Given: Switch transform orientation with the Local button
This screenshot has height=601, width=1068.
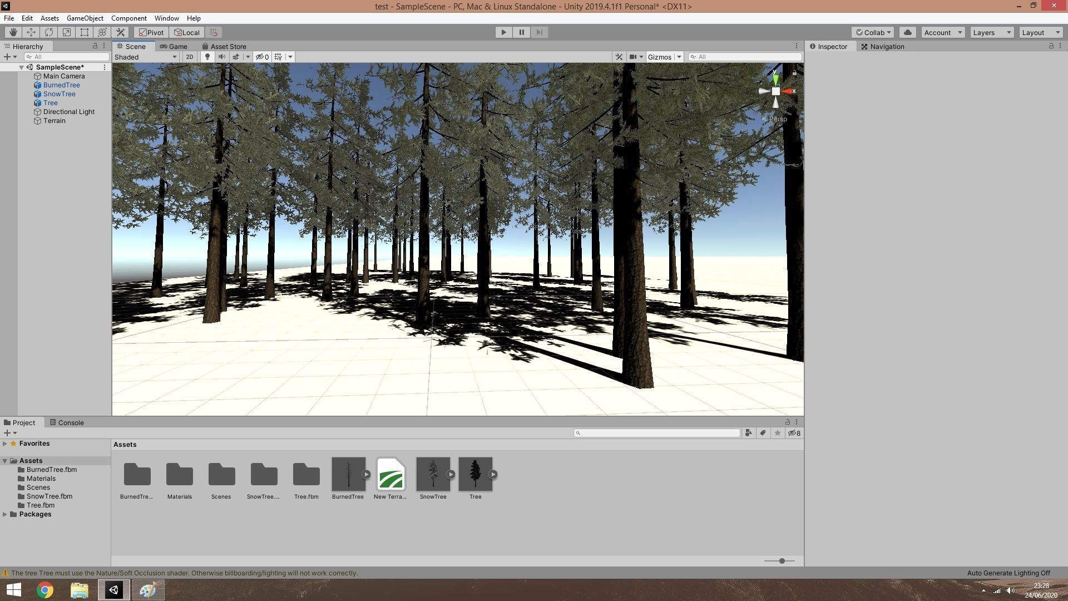Looking at the screenshot, I should click(x=186, y=32).
